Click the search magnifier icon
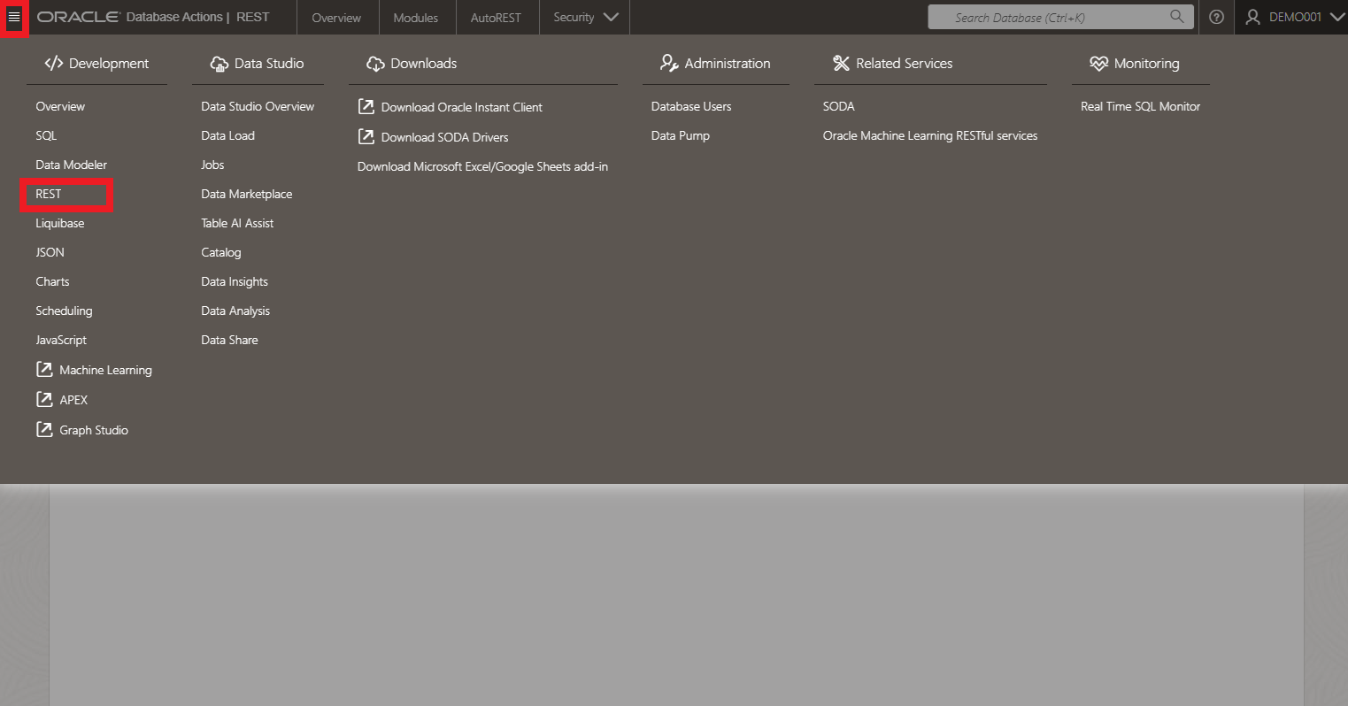 [x=1176, y=16]
